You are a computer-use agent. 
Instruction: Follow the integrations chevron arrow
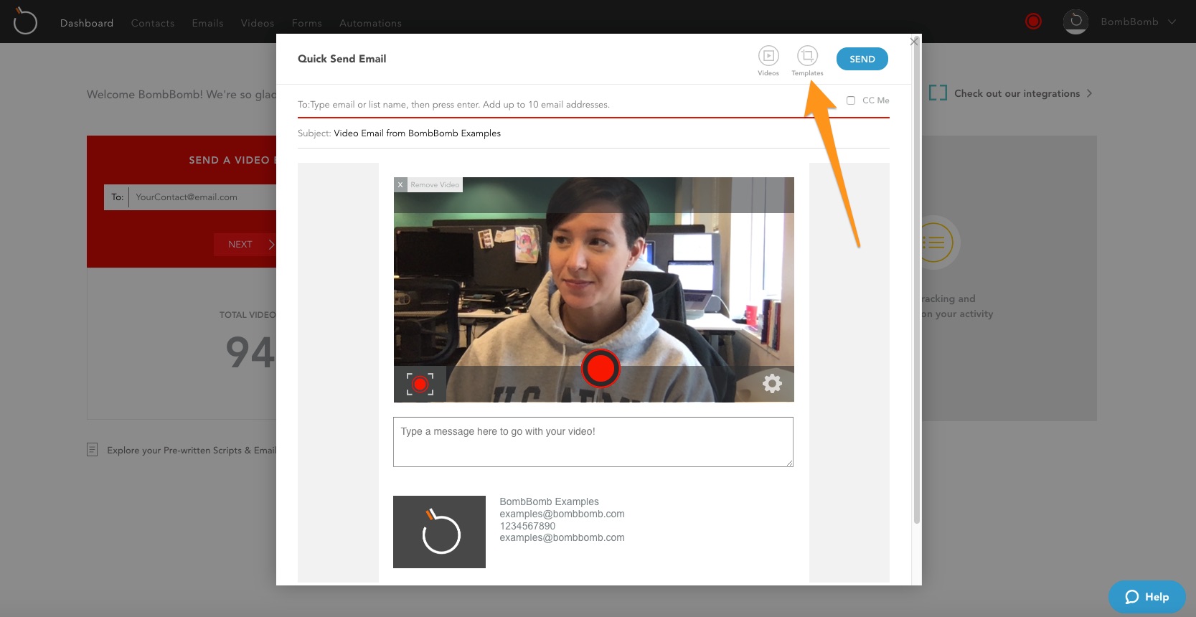click(1089, 93)
